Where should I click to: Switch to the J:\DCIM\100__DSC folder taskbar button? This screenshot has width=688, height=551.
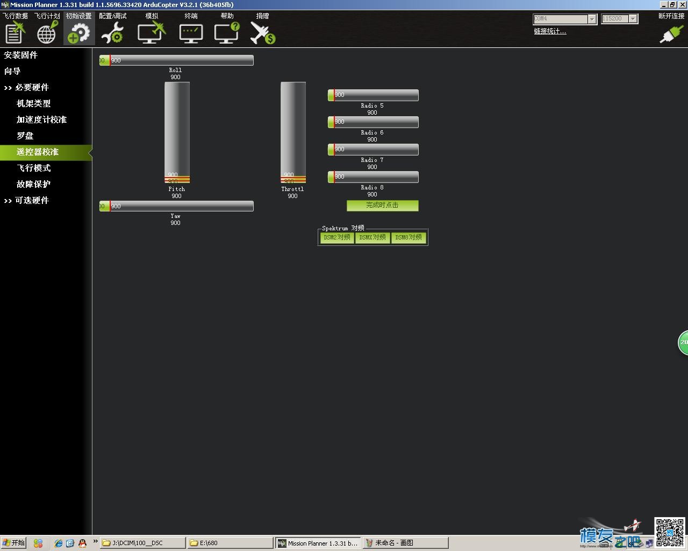[x=143, y=543]
